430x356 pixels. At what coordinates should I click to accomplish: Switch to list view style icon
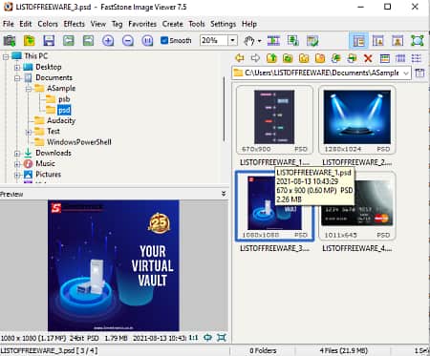[417, 58]
